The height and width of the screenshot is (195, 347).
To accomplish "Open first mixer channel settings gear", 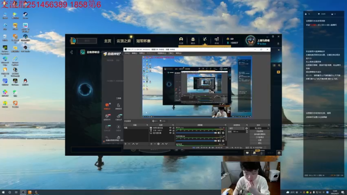I will point(223,133).
